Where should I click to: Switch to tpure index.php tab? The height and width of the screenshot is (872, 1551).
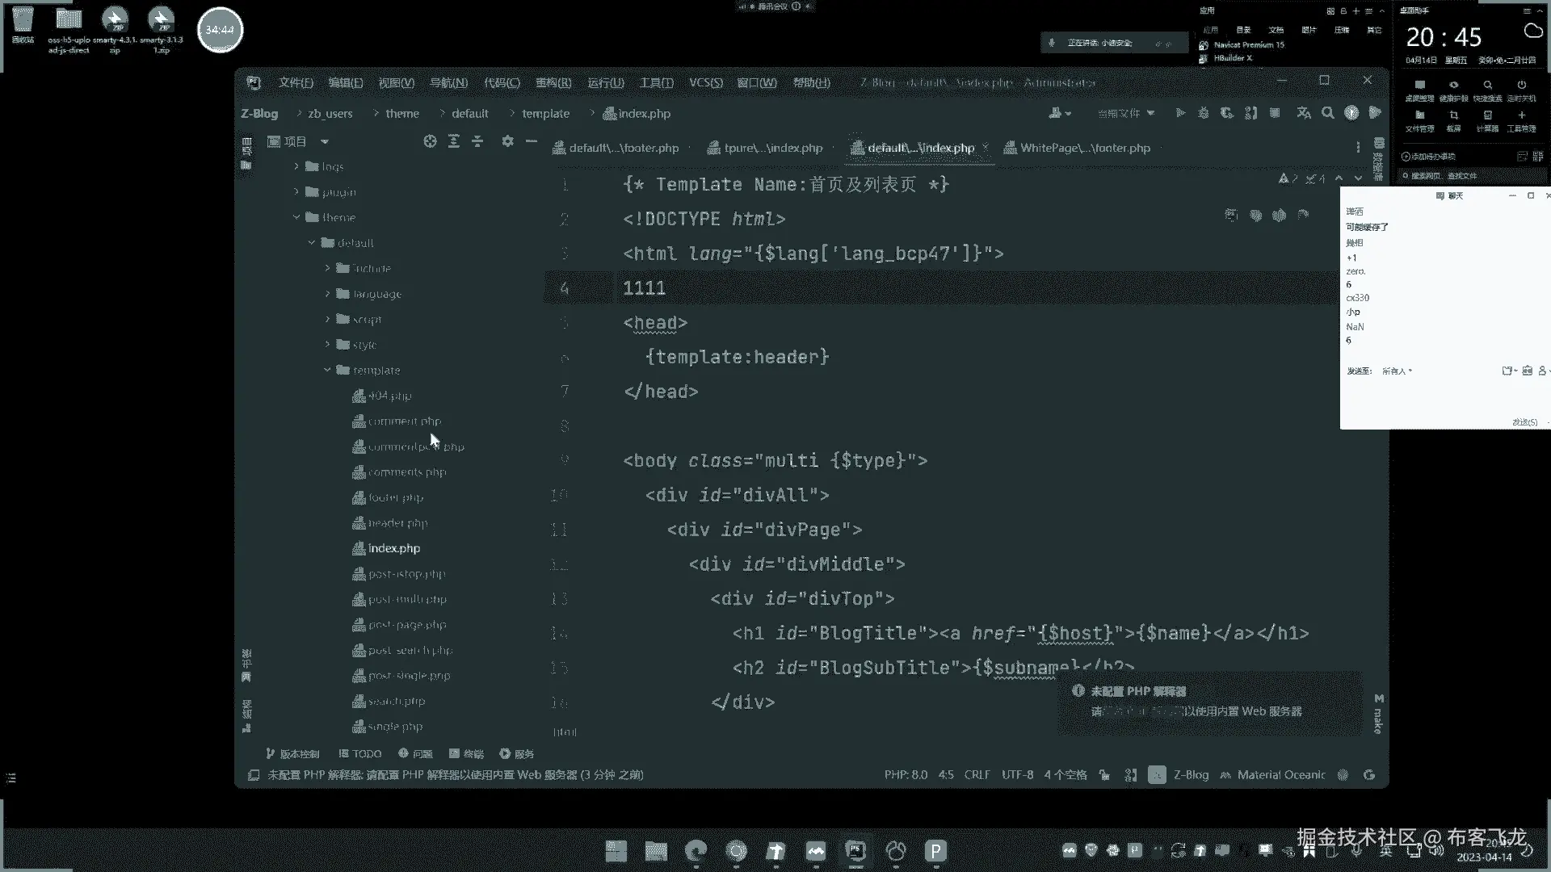coord(772,148)
